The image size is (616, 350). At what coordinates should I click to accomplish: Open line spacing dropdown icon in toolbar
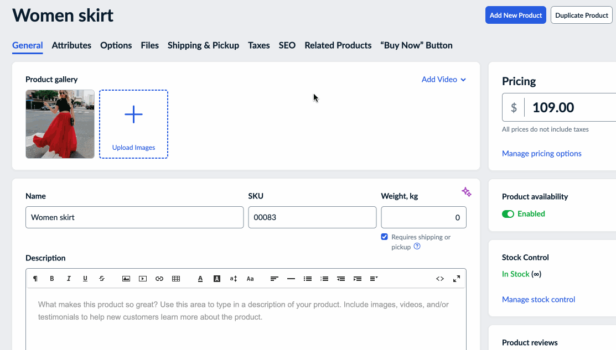click(x=374, y=279)
